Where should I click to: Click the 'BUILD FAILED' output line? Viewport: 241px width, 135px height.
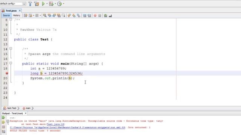[35, 131]
